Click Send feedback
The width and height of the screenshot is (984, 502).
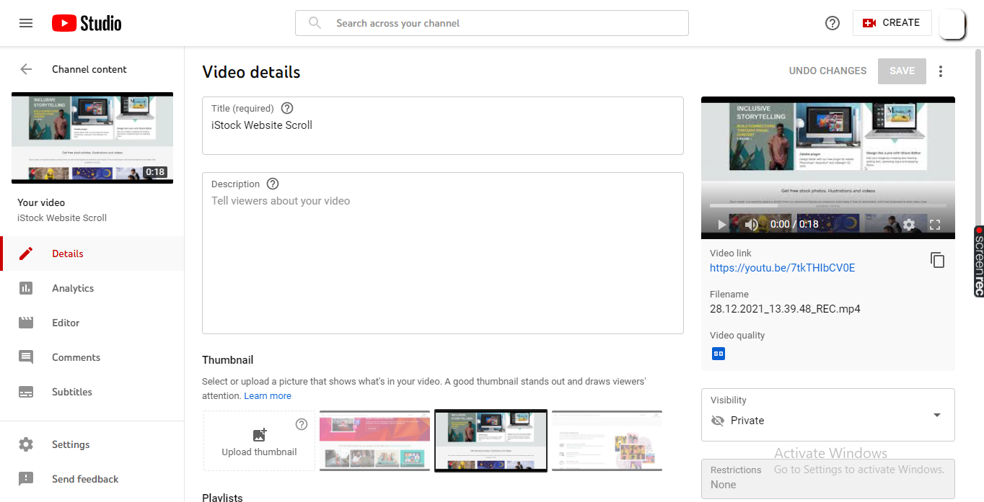[x=92, y=479]
